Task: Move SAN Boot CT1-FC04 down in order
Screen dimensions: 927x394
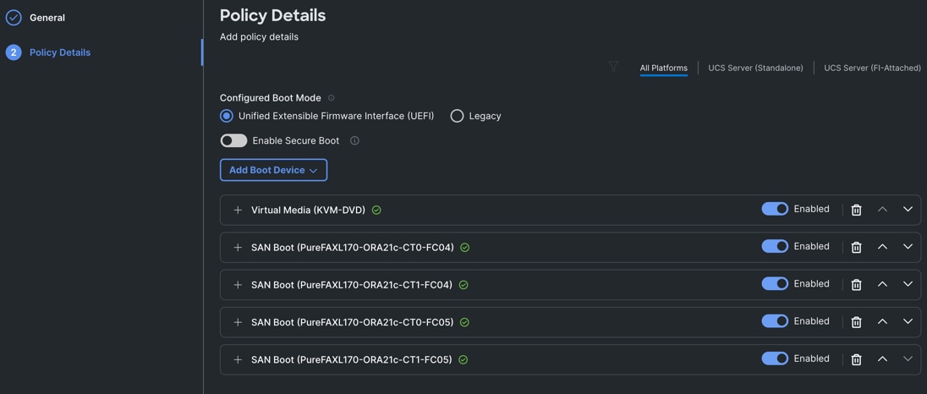Action: tap(908, 284)
